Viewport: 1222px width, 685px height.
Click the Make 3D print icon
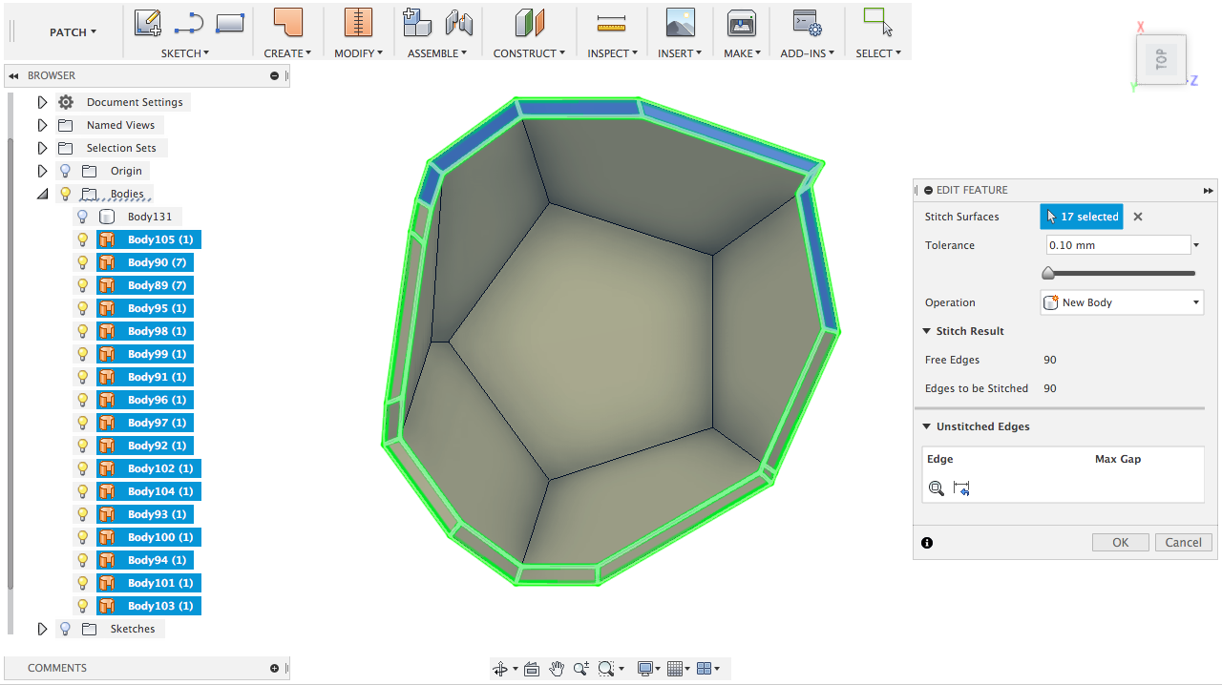click(742, 22)
